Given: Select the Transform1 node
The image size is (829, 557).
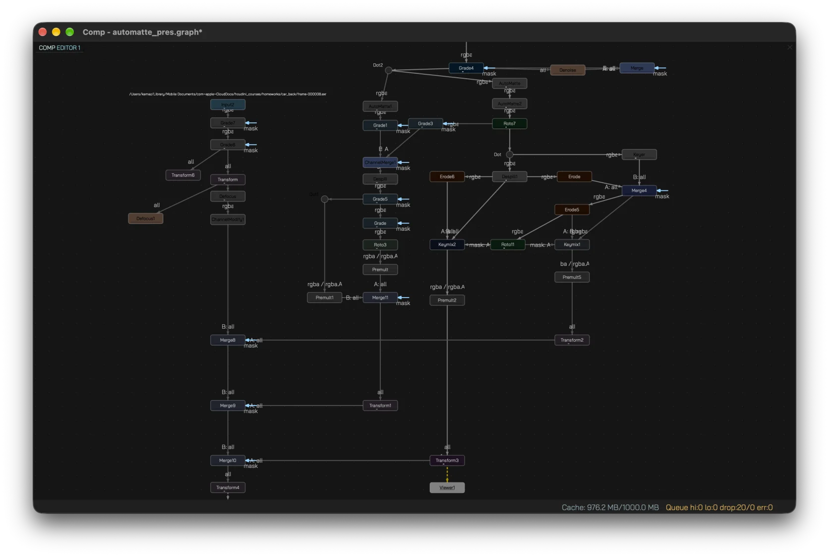Looking at the screenshot, I should (380, 405).
